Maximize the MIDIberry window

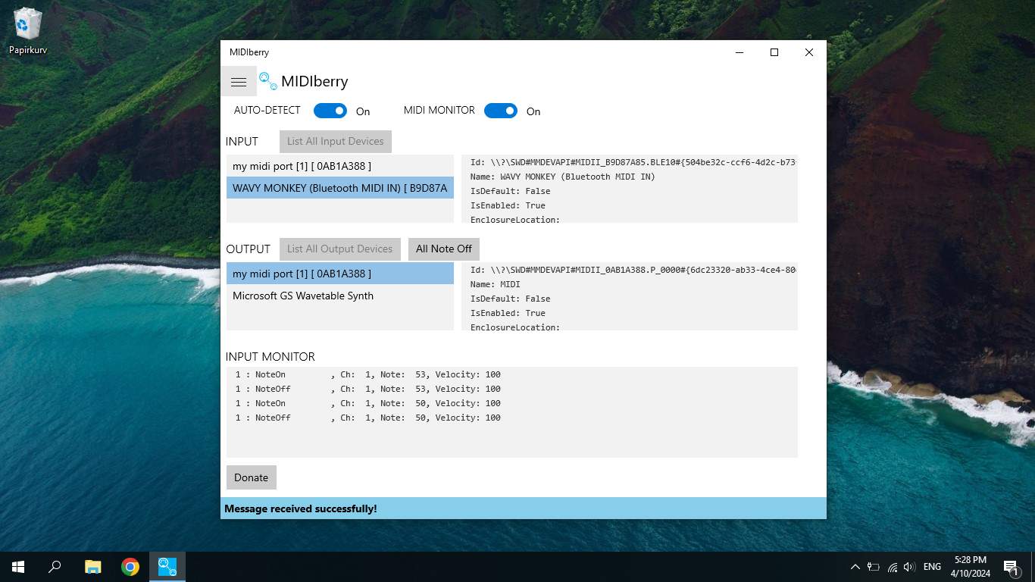click(x=774, y=52)
